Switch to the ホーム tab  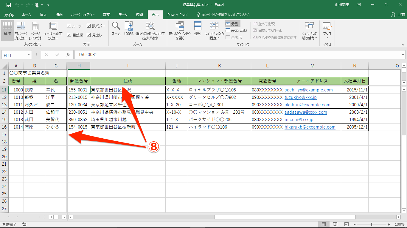[x=26, y=15]
